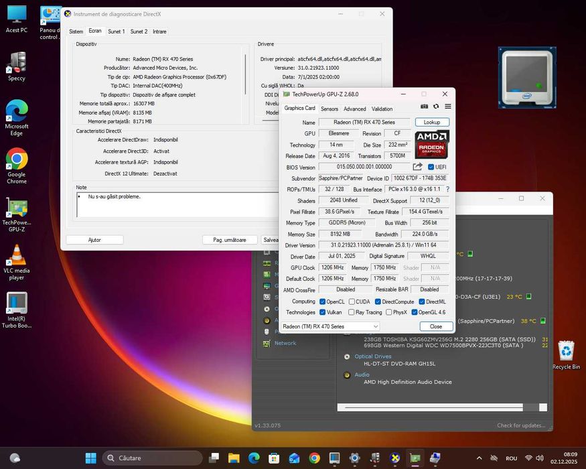Open the TechPowerUp GPU-Z desktop shortcut
This screenshot has height=469, width=586.
click(17, 214)
